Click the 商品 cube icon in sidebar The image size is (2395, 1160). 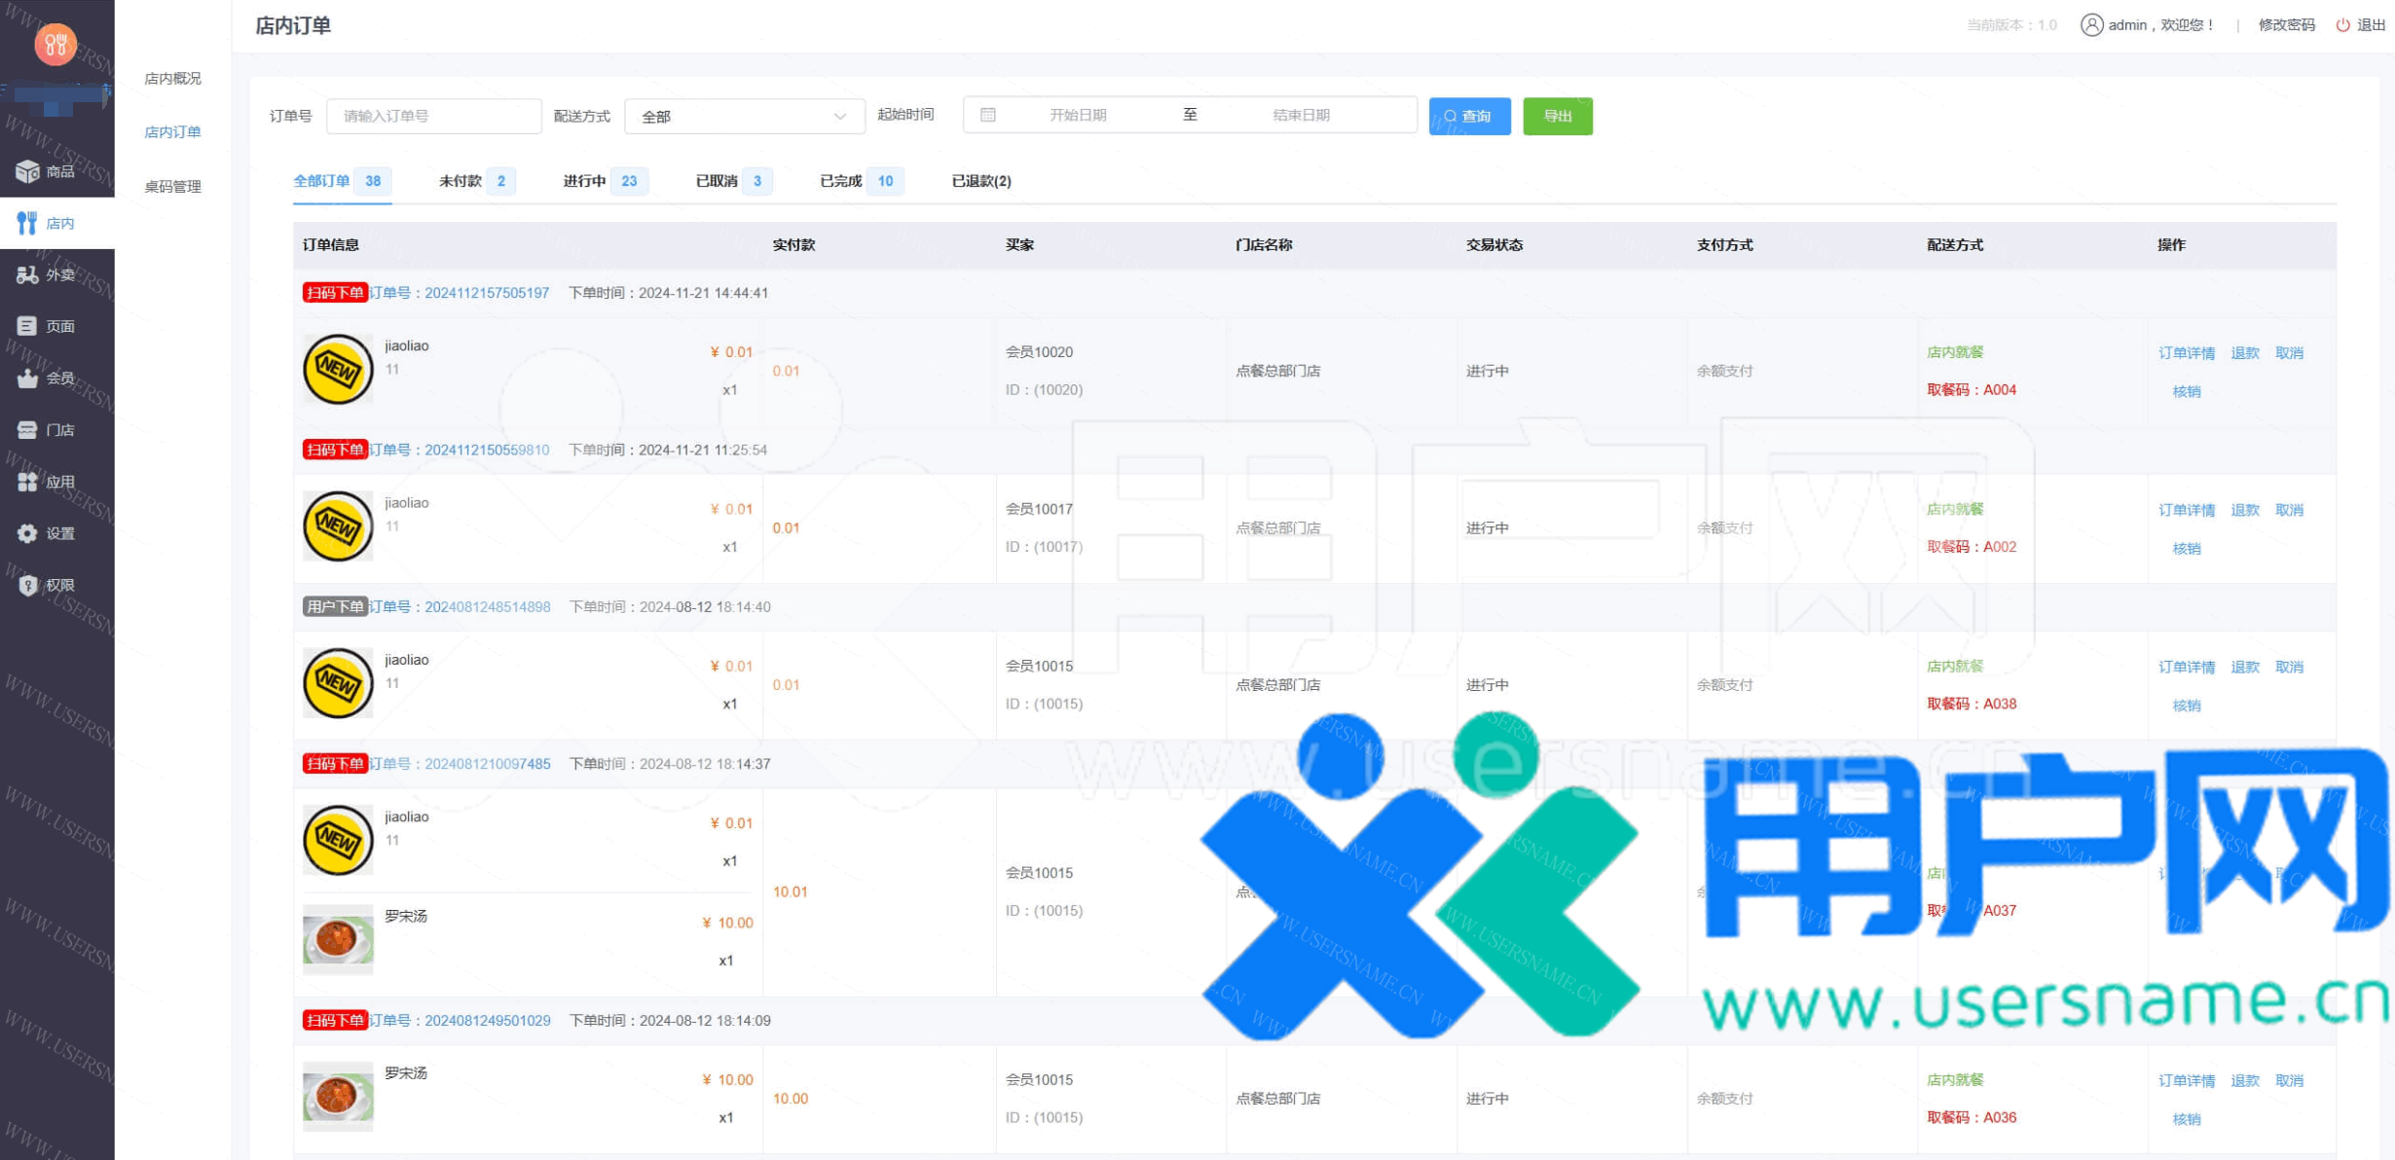27,171
